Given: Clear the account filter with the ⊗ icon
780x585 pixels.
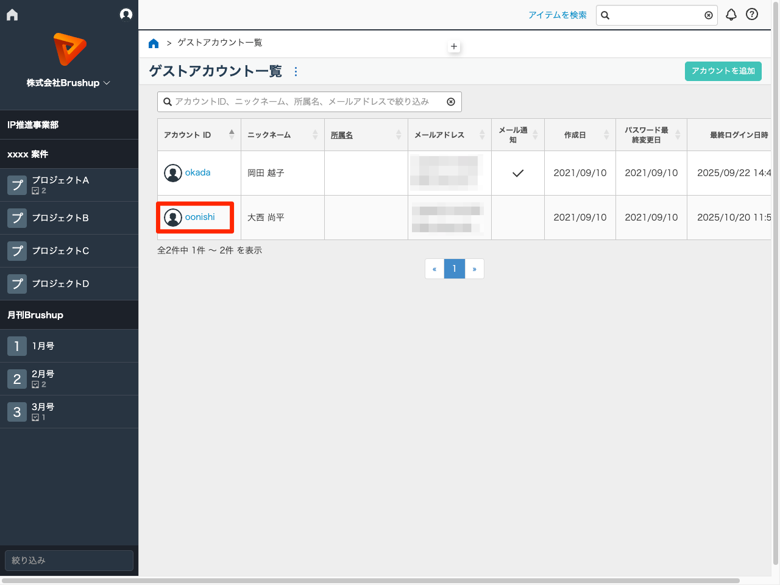Looking at the screenshot, I should [x=451, y=102].
